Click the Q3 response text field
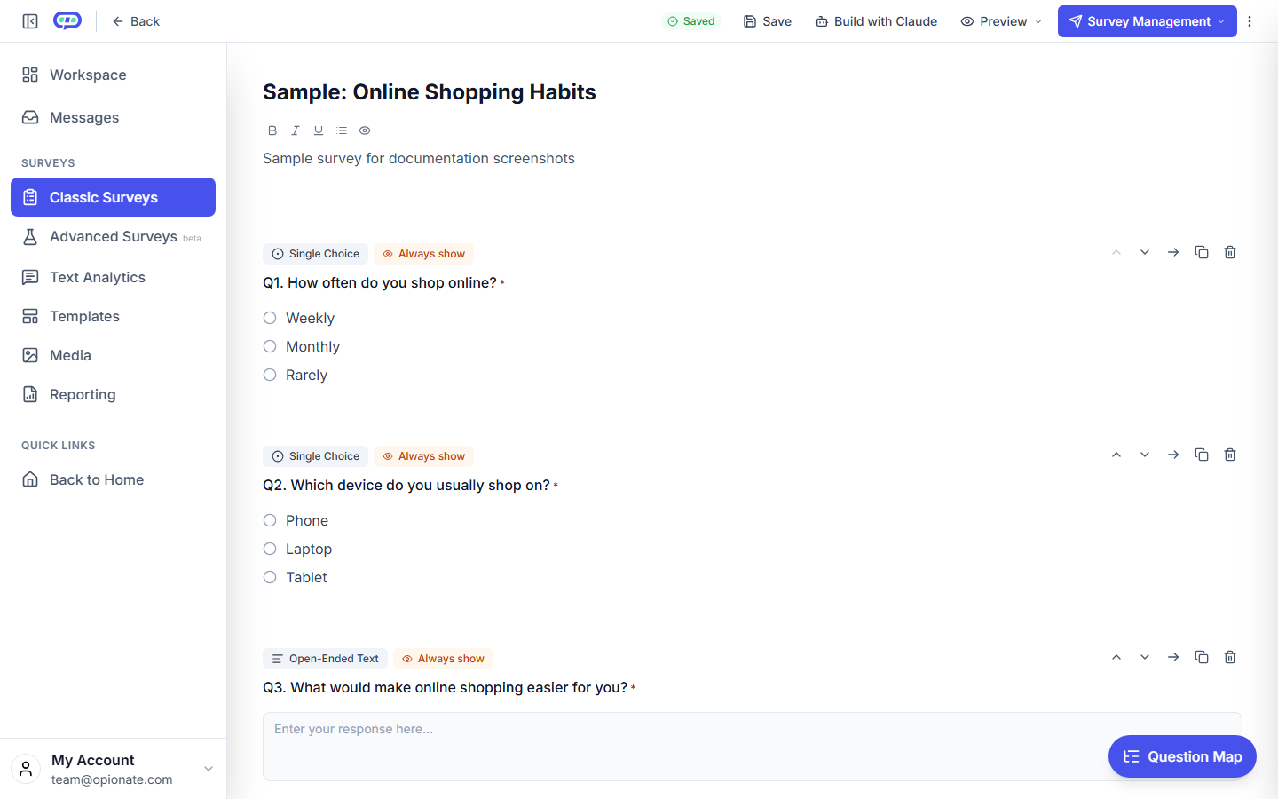The height and width of the screenshot is (799, 1278). pyautogui.click(x=753, y=747)
